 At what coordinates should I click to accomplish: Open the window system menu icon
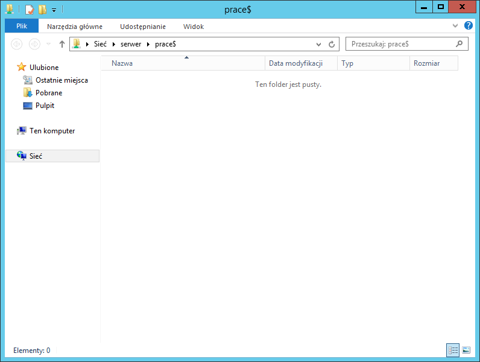pyautogui.click(x=10, y=9)
